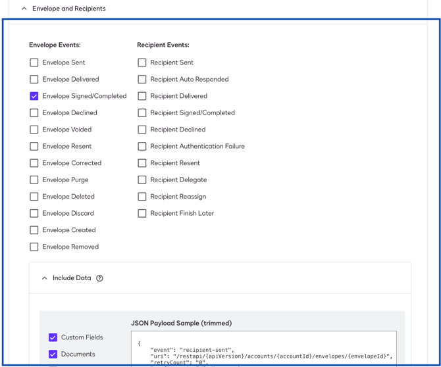Select Recipient Signed/Completed checkbox
The height and width of the screenshot is (367, 441).
click(142, 113)
